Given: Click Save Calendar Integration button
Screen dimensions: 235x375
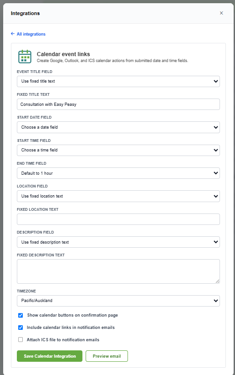Looking at the screenshot, I should coord(50,356).
